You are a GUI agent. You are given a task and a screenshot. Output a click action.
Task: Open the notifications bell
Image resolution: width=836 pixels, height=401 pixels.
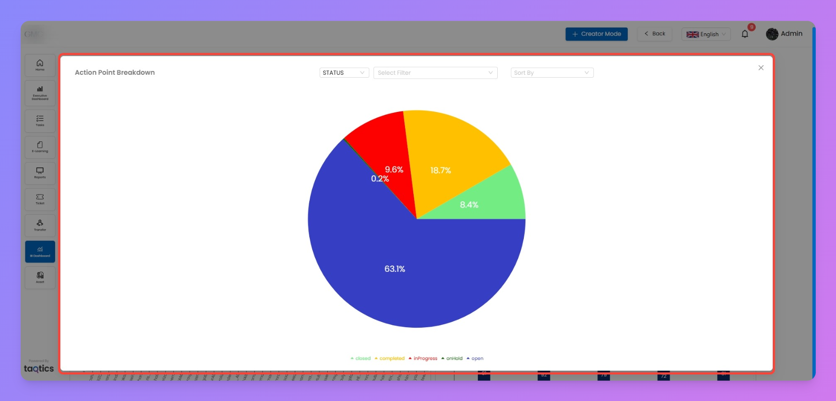click(x=745, y=34)
